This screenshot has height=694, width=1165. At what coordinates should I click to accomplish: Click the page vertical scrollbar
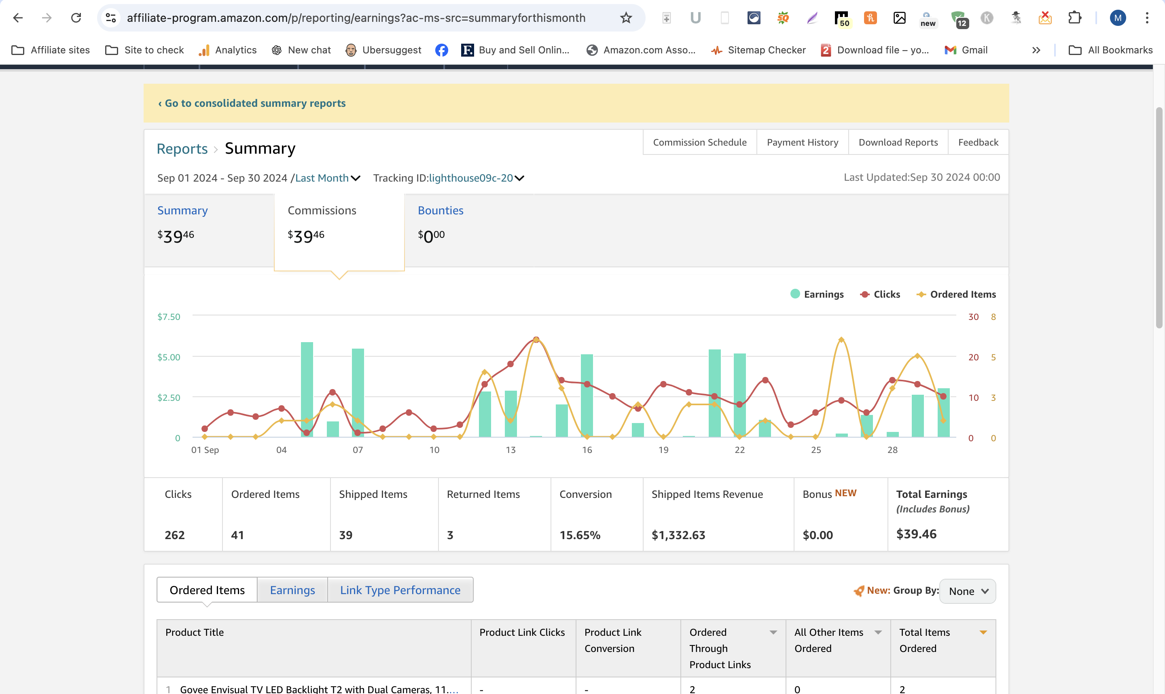pos(1159,217)
